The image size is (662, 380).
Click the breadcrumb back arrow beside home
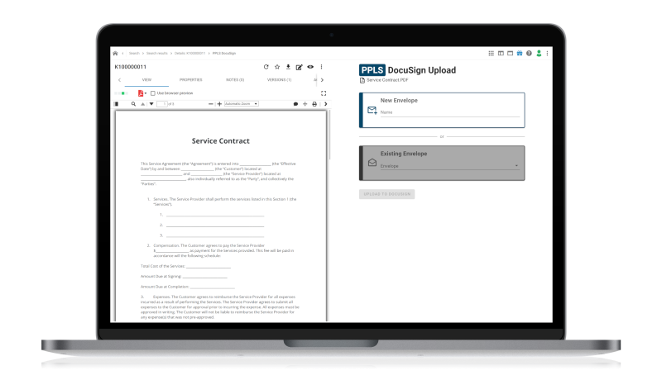[x=122, y=54]
